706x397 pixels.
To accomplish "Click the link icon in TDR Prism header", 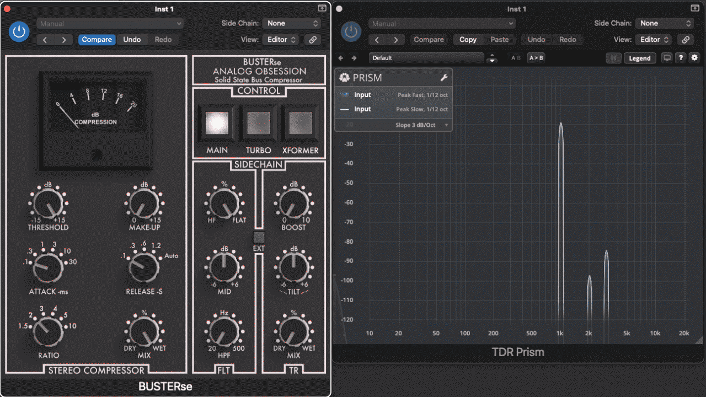I will point(685,40).
